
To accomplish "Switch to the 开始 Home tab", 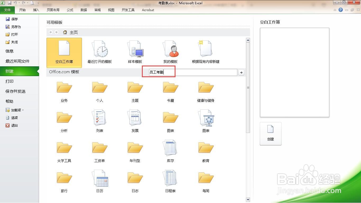I will click(x=22, y=10).
